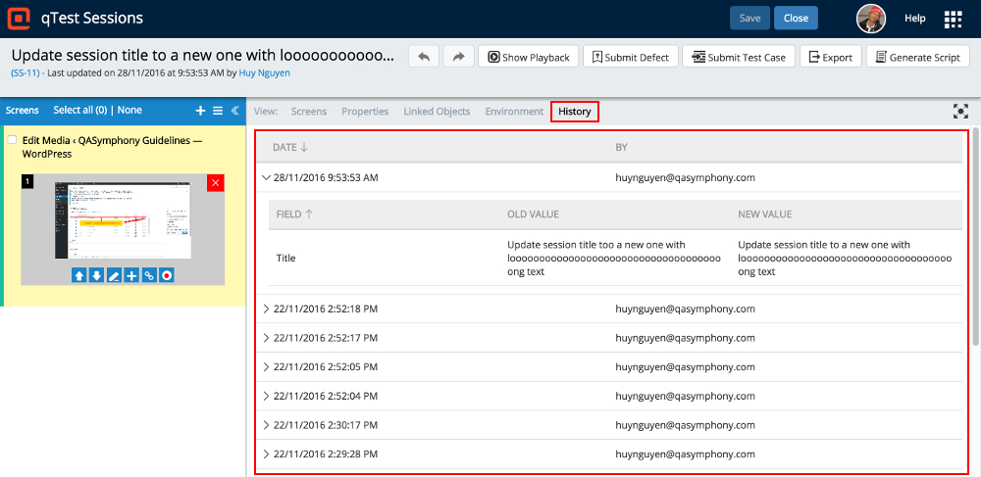Image resolution: width=981 pixels, height=477 pixels.
Task: Move the screen up with arrow icon
Action: click(78, 275)
